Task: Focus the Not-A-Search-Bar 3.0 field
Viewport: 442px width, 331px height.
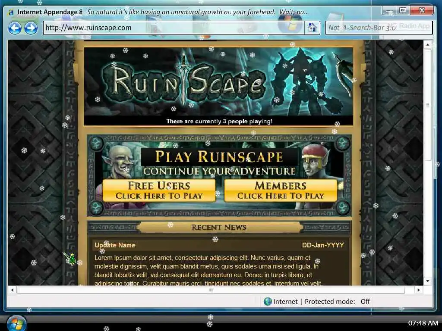Action: click(379, 28)
